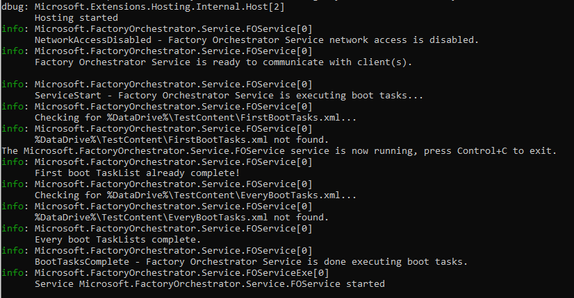
Task: Select "Every boot TaskLists complete." line
Action: 117,240
